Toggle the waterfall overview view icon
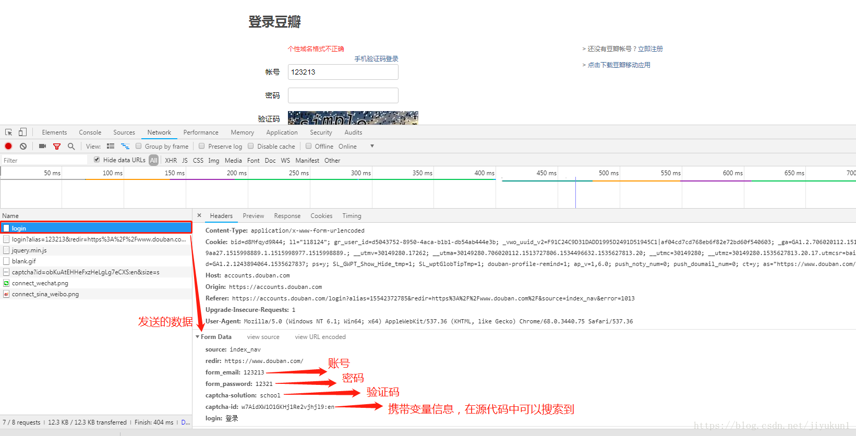This screenshot has width=856, height=436. (x=125, y=146)
